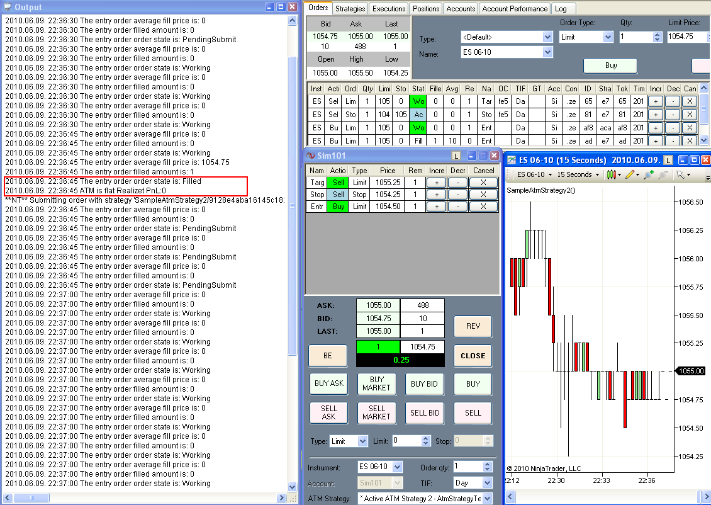Click the Output window horizontal scroll right arrow

[x=282, y=497]
